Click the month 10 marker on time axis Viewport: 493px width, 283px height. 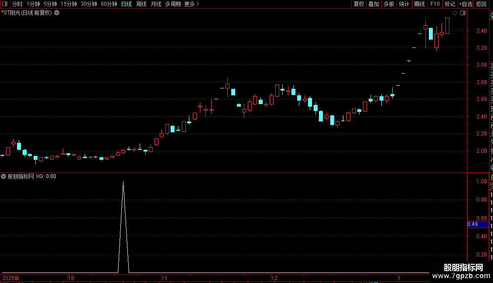71,278
